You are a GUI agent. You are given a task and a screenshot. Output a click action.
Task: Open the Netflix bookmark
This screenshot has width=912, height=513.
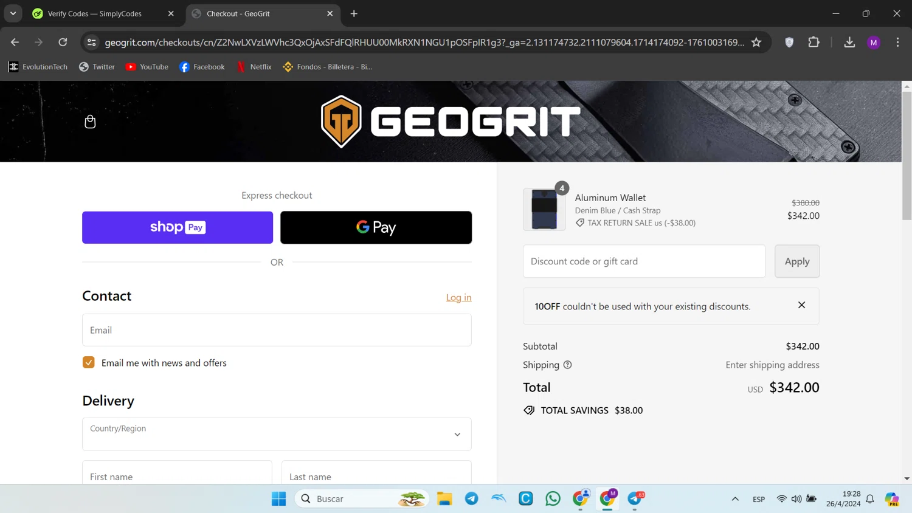pyautogui.click(x=254, y=67)
